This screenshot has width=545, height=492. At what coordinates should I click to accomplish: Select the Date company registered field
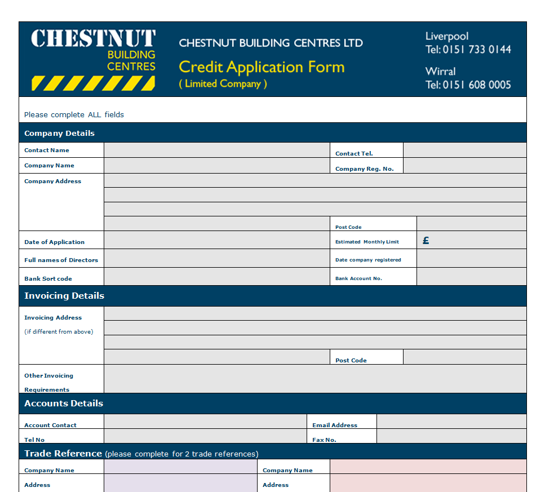(x=471, y=259)
